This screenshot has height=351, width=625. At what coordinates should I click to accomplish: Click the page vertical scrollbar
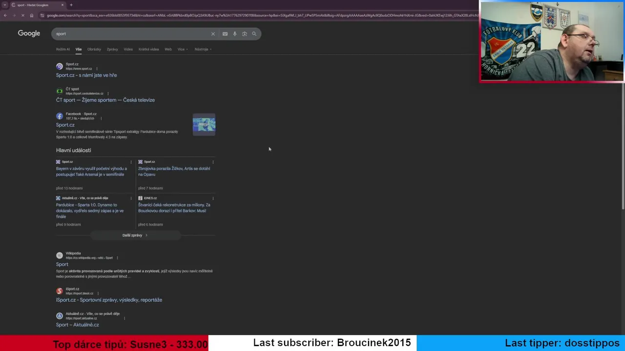point(623,146)
